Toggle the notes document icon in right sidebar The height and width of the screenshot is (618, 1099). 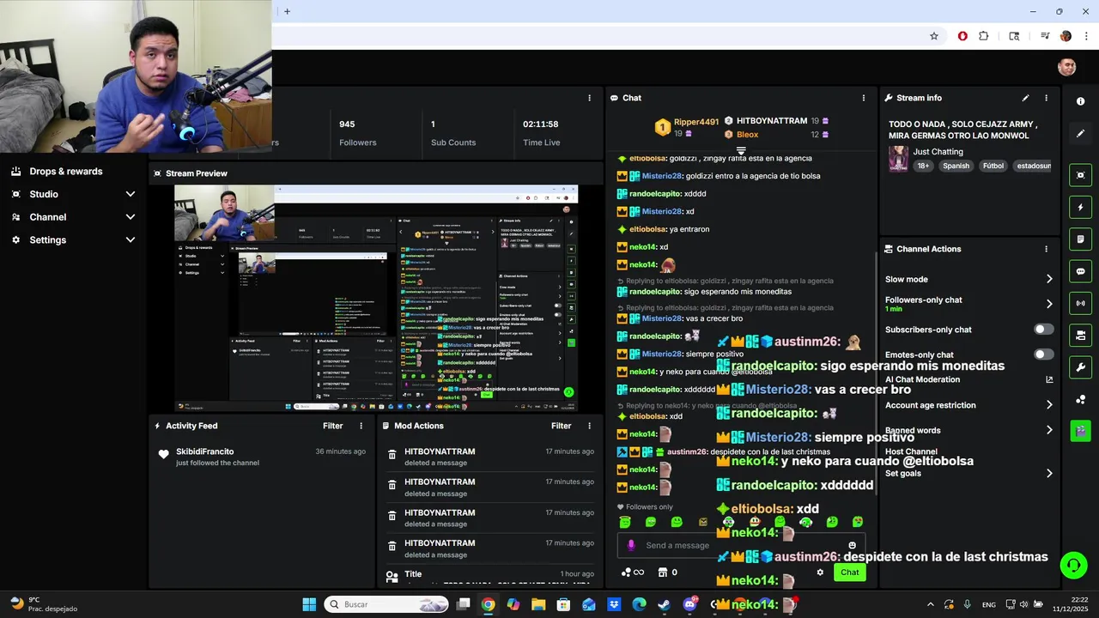click(1080, 239)
